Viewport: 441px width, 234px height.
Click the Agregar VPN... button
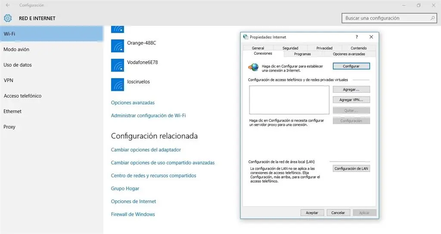click(x=351, y=100)
